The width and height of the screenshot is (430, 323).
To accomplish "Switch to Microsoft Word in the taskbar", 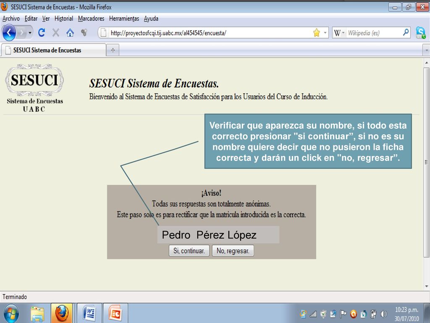I will (89, 313).
